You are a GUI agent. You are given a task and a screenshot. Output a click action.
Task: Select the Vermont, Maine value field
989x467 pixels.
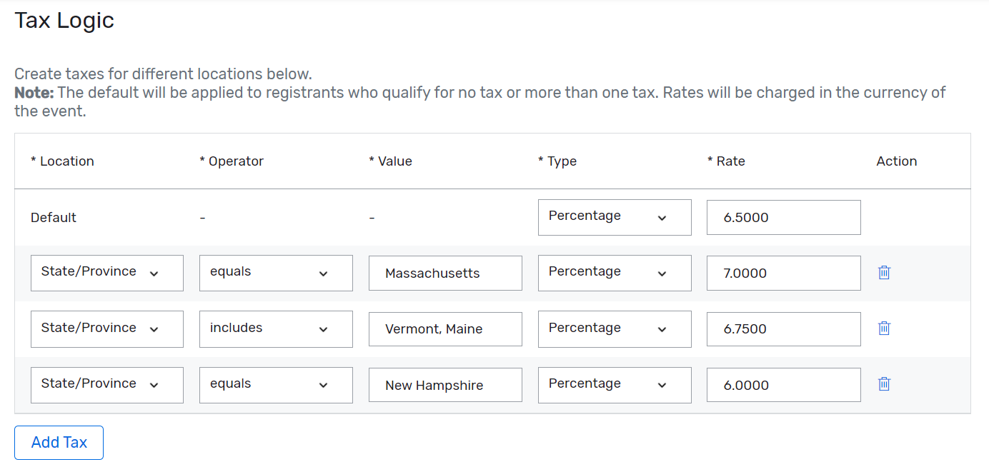coord(444,328)
